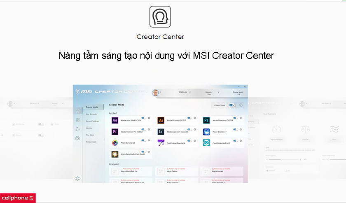Open the Illustrator gear settings
This screenshot has width=346, height=203.
195,118
